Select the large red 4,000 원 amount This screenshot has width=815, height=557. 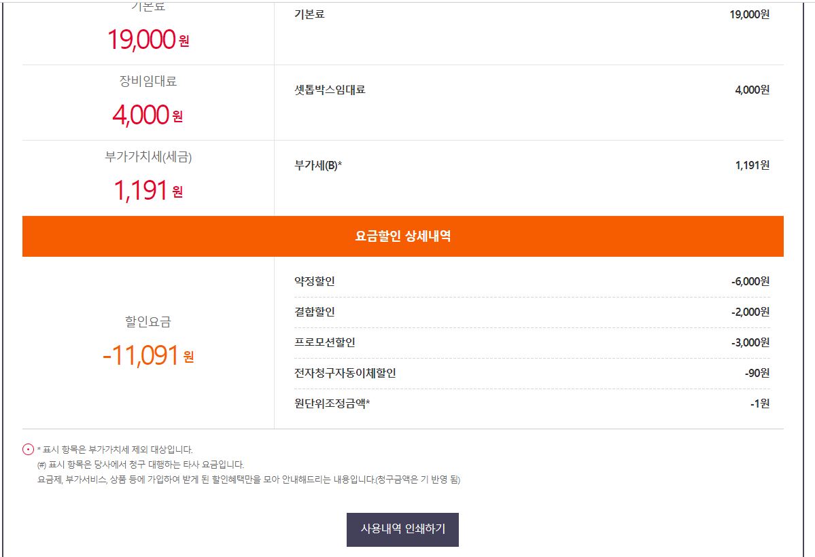(148, 115)
